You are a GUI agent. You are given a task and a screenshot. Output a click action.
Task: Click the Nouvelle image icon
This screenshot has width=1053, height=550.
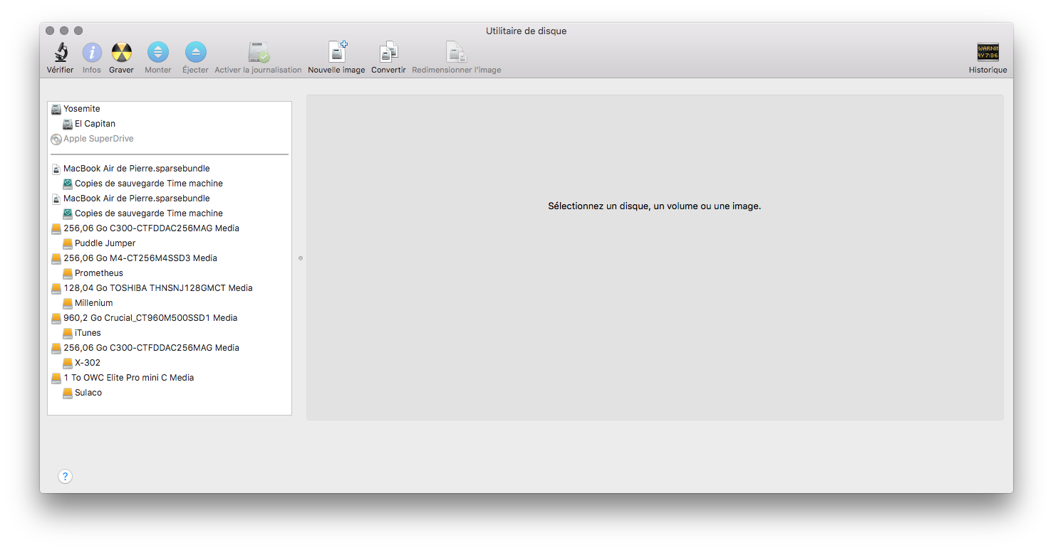(x=336, y=53)
